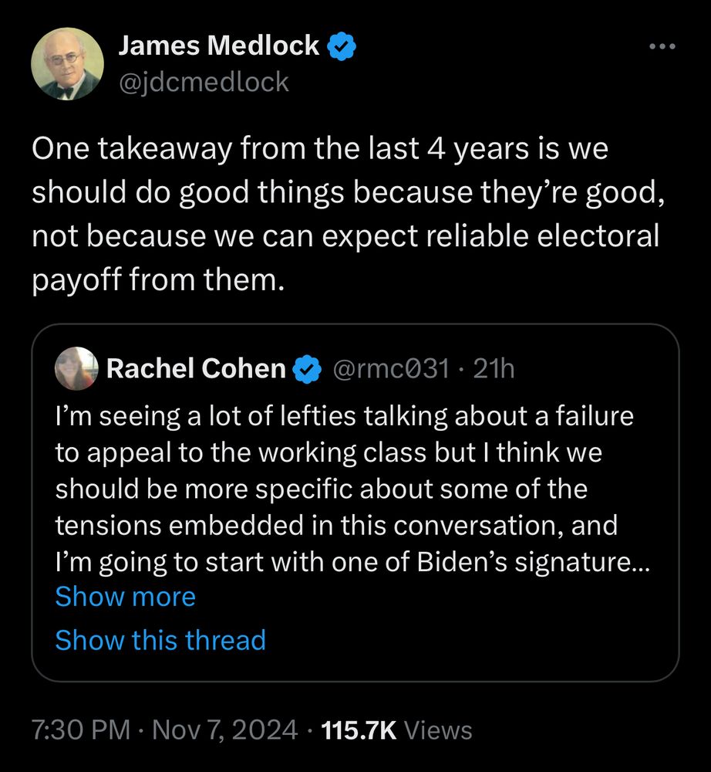Click the 7:30 PM tweet timestamp
The width and height of the screenshot is (711, 772).
click(x=81, y=730)
